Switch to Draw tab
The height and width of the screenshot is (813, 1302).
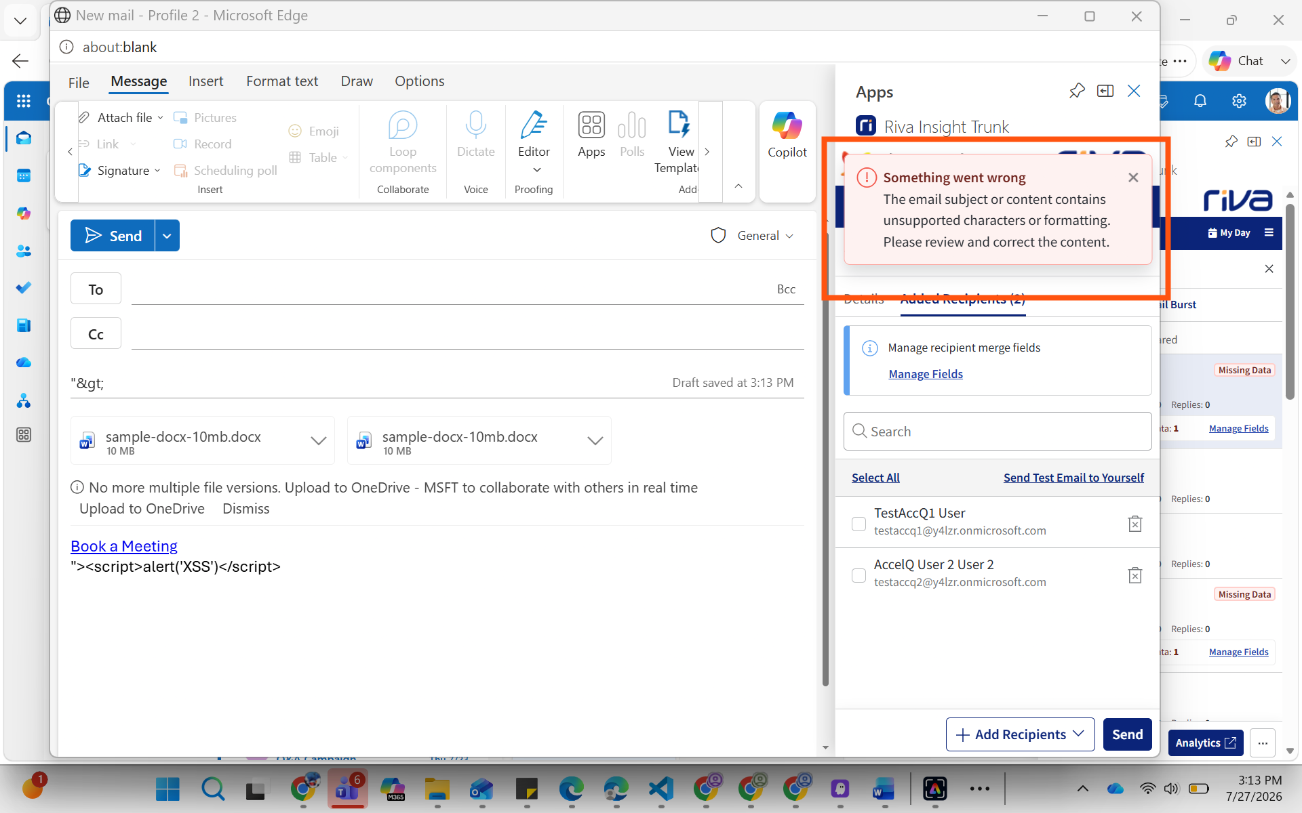357,81
